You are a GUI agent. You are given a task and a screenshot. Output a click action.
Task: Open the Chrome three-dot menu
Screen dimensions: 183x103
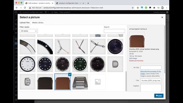[x=166, y=8]
